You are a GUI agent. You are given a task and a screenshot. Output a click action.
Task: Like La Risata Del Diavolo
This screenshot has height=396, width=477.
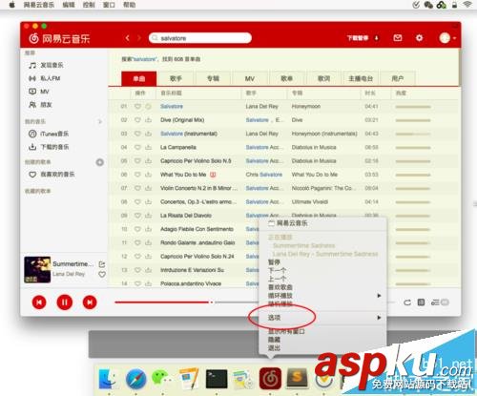point(137,216)
